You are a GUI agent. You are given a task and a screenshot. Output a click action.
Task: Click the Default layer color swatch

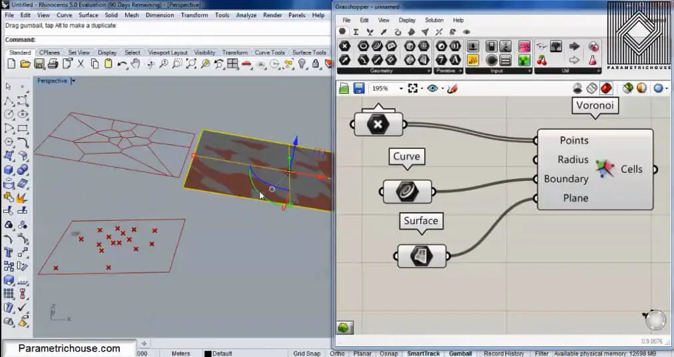click(x=208, y=354)
